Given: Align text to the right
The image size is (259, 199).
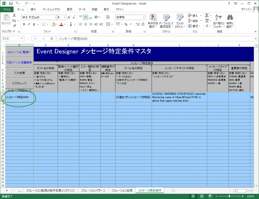Looking at the screenshot, I should coord(91,24).
